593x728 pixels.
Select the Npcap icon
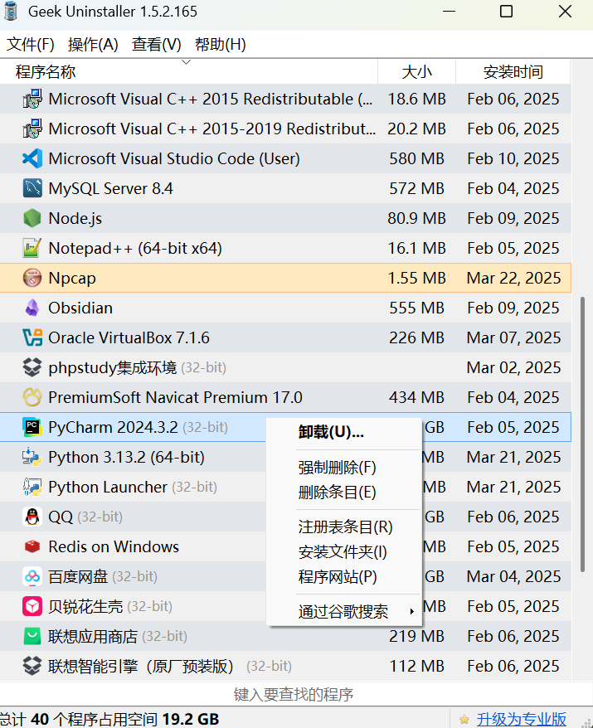[32, 278]
